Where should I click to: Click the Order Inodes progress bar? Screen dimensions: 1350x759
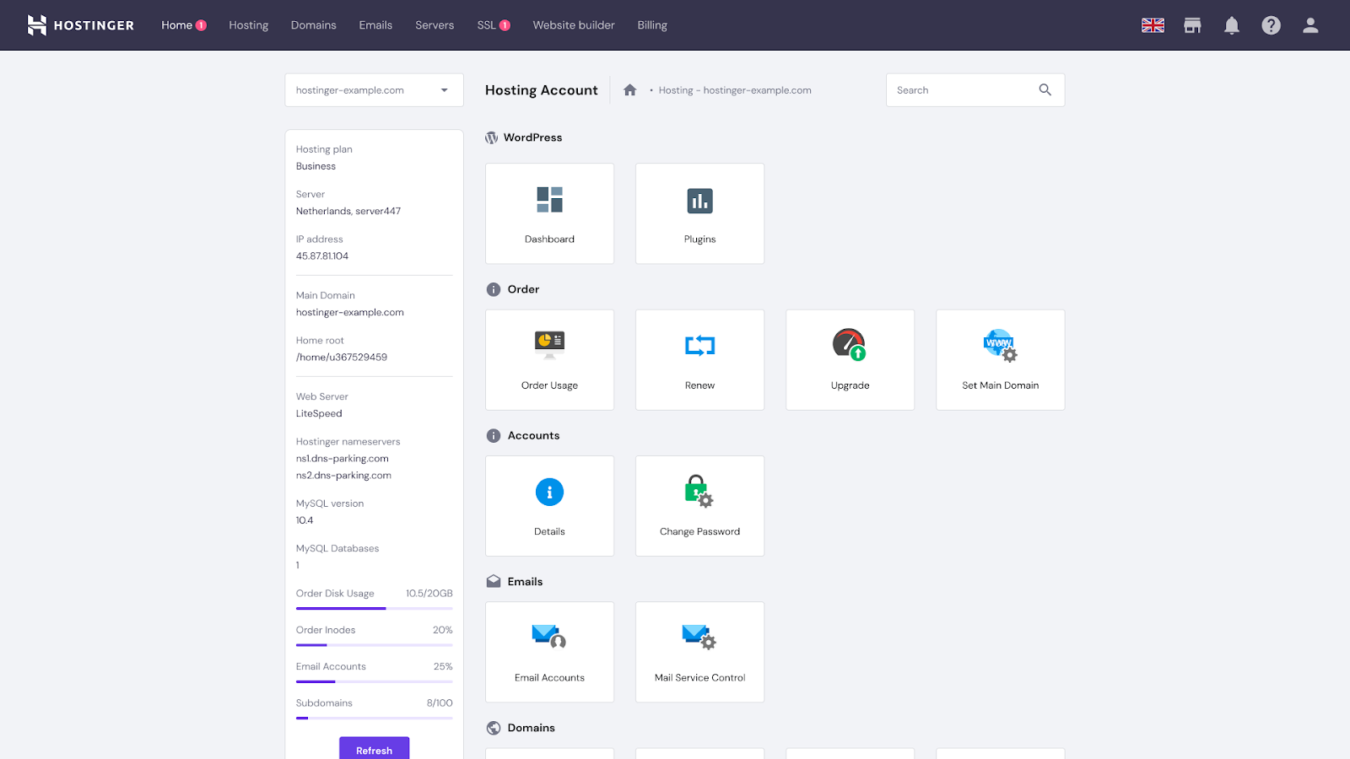374,645
